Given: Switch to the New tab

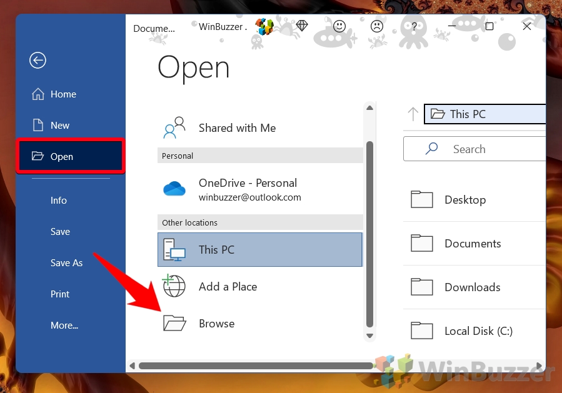Looking at the screenshot, I should 59,126.
